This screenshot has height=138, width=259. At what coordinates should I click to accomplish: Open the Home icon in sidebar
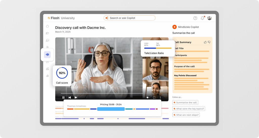[x=47, y=26]
